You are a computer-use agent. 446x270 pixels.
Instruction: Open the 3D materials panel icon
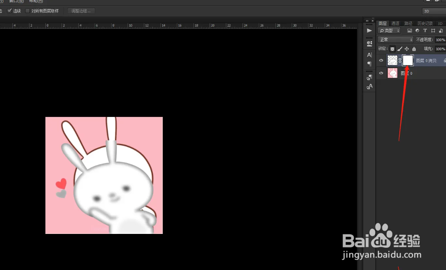point(369,44)
